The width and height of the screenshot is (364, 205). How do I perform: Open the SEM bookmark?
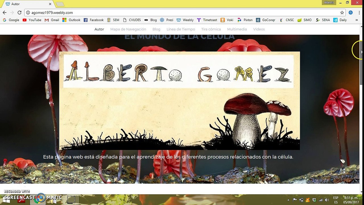pos(113,20)
